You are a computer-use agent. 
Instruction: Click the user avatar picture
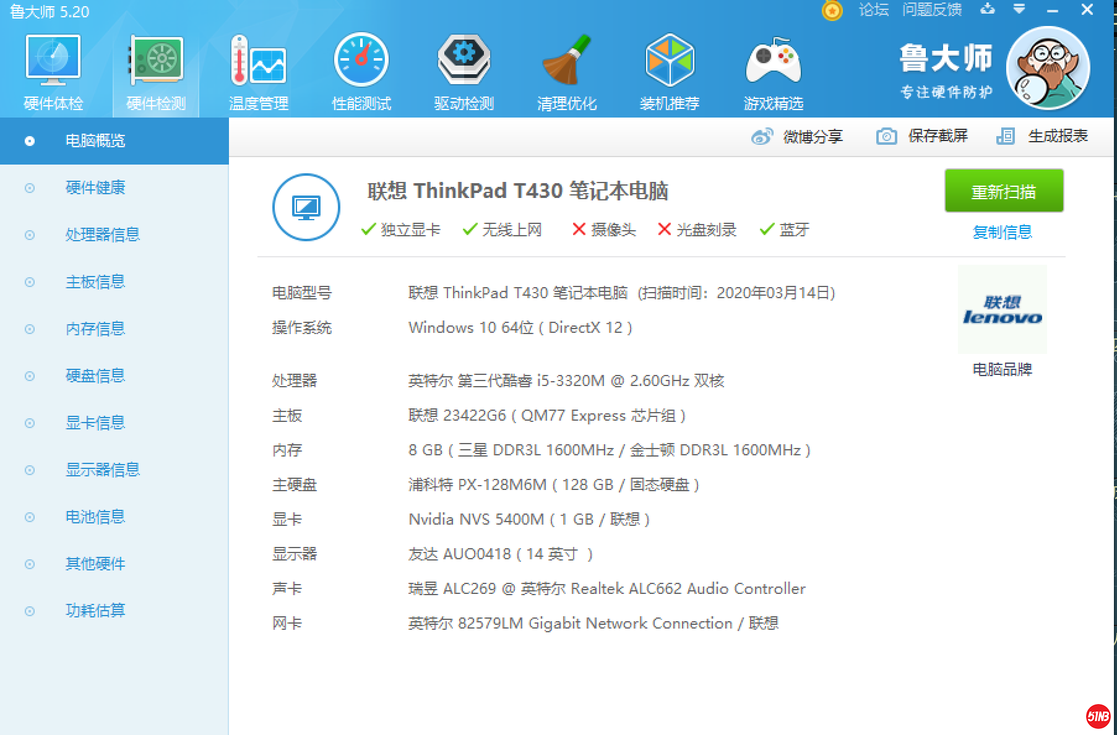pos(1048,68)
